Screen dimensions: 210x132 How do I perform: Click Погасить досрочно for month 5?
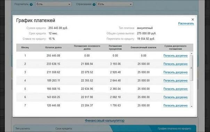(x=175, y=89)
